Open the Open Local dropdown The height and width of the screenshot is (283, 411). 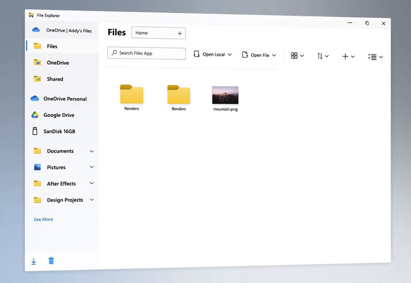tap(213, 55)
